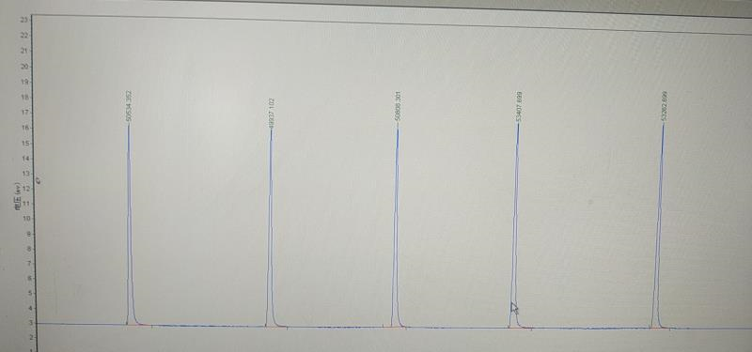The image size is (752, 352).
Task: Click the 16 tick on the y-axis
Action: click(x=24, y=128)
